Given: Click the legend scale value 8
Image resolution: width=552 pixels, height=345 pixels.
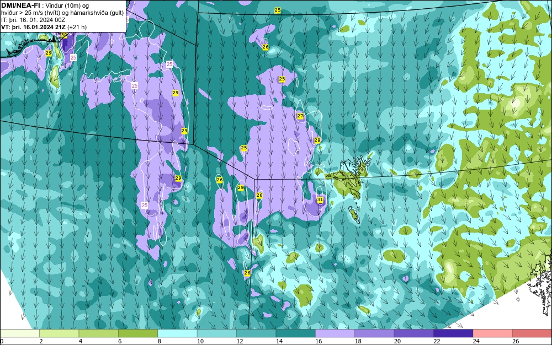Looking at the screenshot, I should 160,342.
